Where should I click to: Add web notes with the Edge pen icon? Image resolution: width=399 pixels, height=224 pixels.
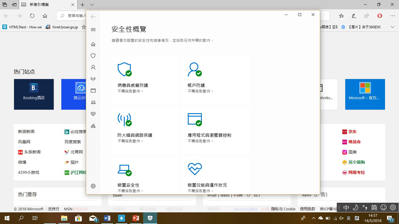point(354,16)
